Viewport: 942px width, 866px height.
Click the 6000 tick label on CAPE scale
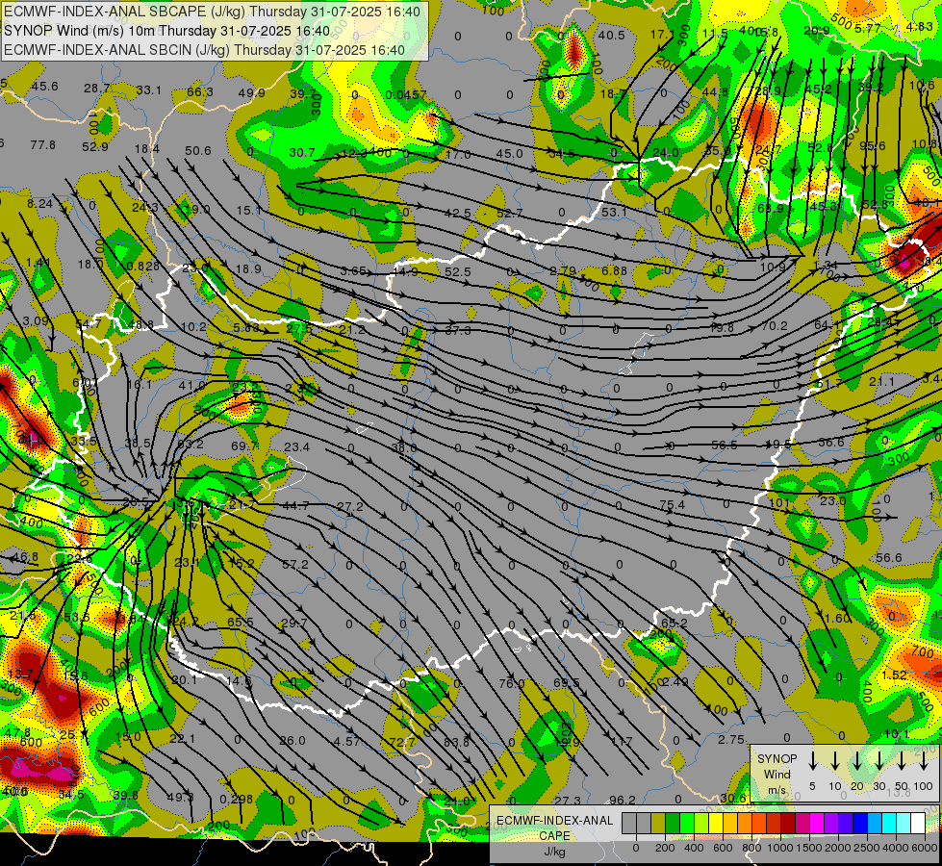[925, 848]
